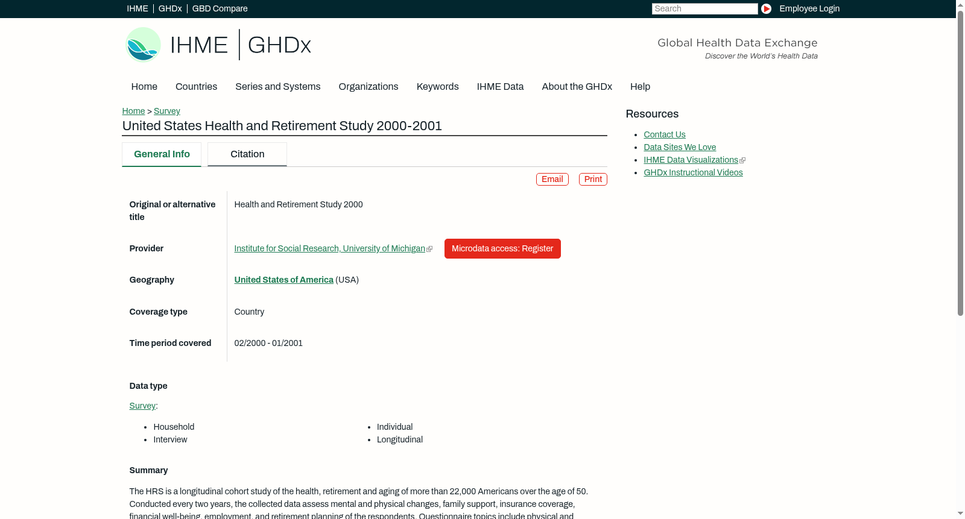
Task: Open GBD Compare in top bar
Action: pyautogui.click(x=220, y=8)
